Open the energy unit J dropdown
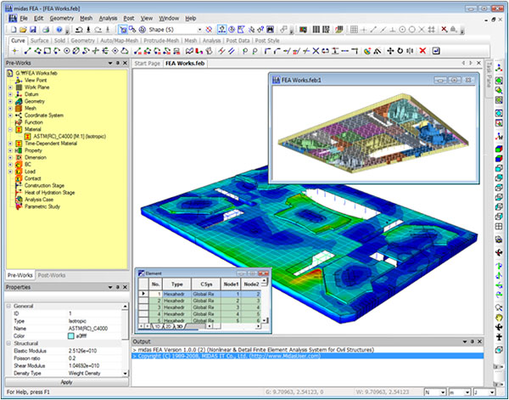 tap(492, 392)
